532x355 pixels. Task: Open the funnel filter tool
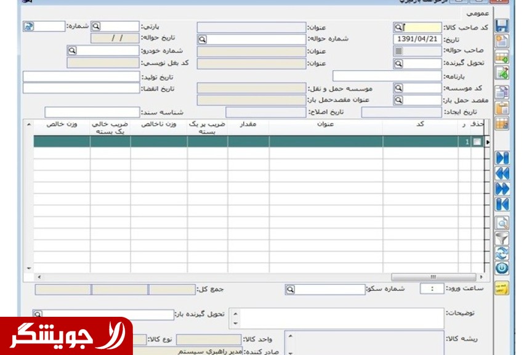click(502, 238)
